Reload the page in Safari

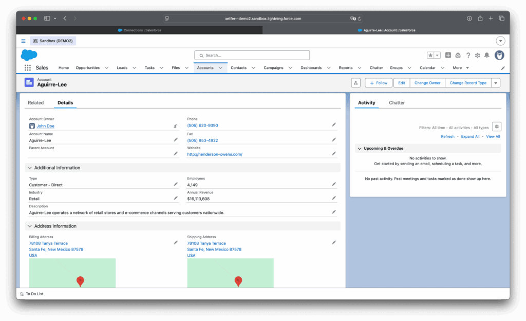coord(359,19)
